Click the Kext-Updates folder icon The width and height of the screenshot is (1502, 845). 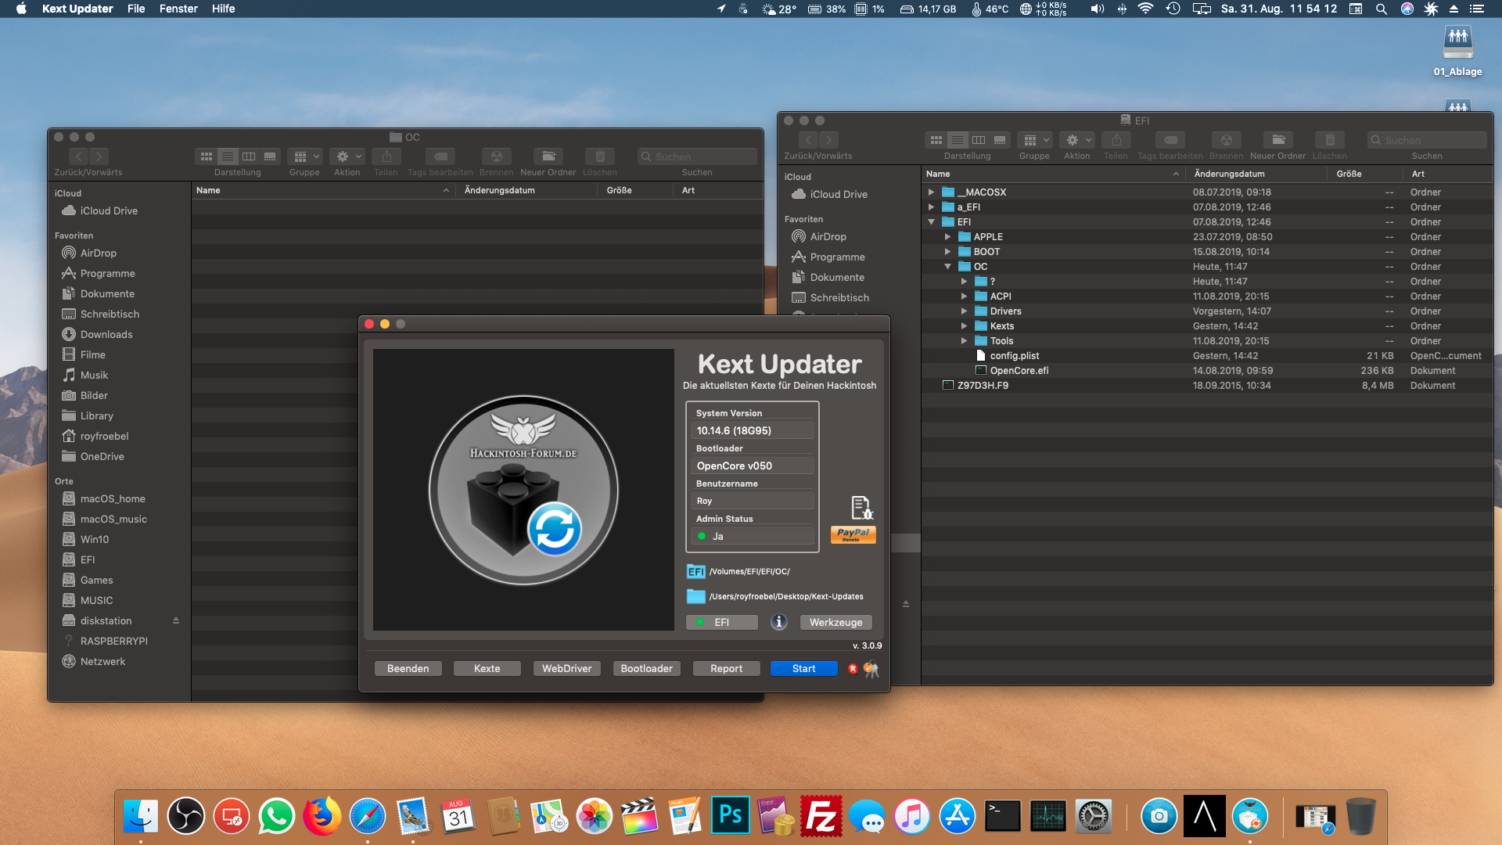pyautogui.click(x=695, y=596)
